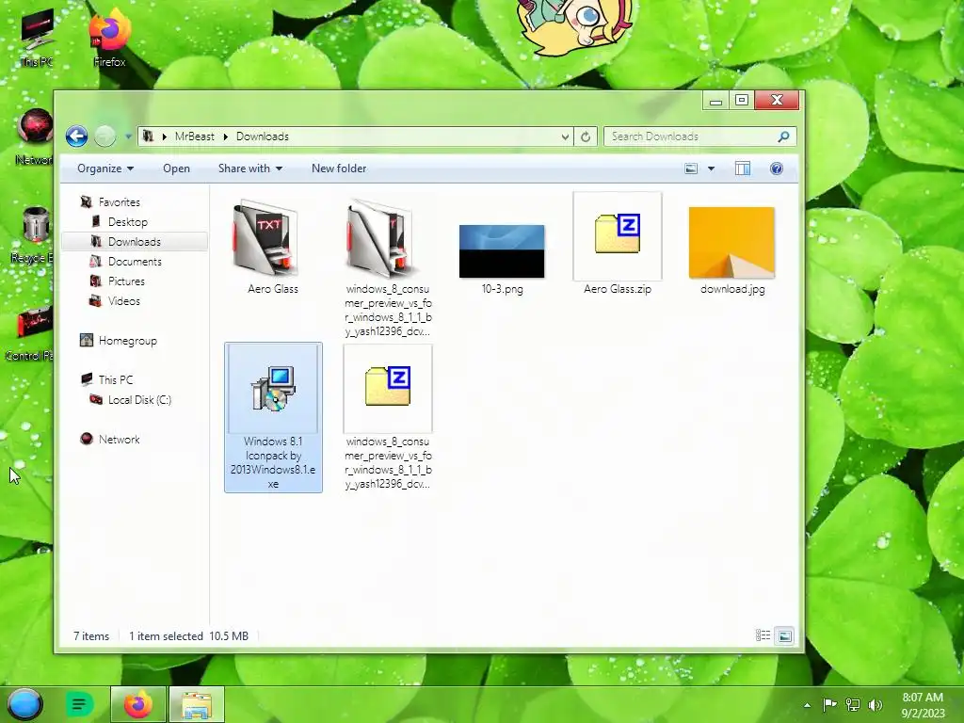This screenshot has width=964, height=723.
Task: Refresh the Downloads folder view
Action: click(586, 137)
